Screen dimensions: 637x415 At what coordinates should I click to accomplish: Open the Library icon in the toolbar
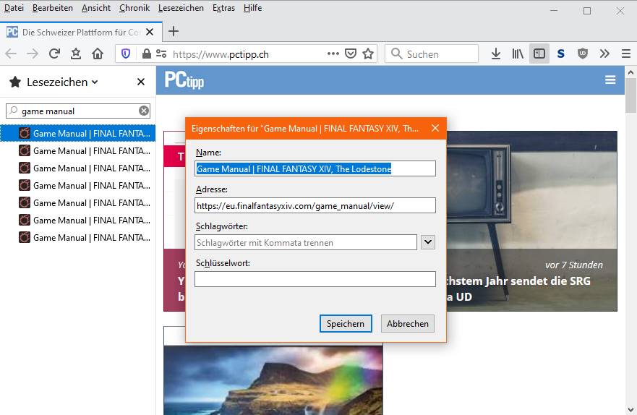tap(518, 54)
